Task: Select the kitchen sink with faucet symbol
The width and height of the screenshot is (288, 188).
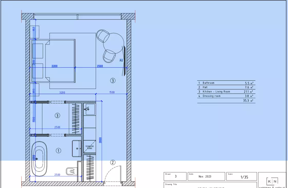Action: click(90, 109)
